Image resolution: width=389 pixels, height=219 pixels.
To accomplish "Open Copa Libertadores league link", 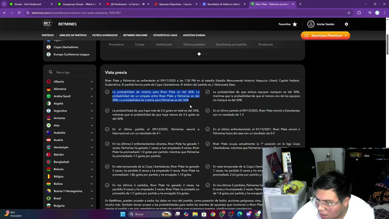I will click(66, 47).
